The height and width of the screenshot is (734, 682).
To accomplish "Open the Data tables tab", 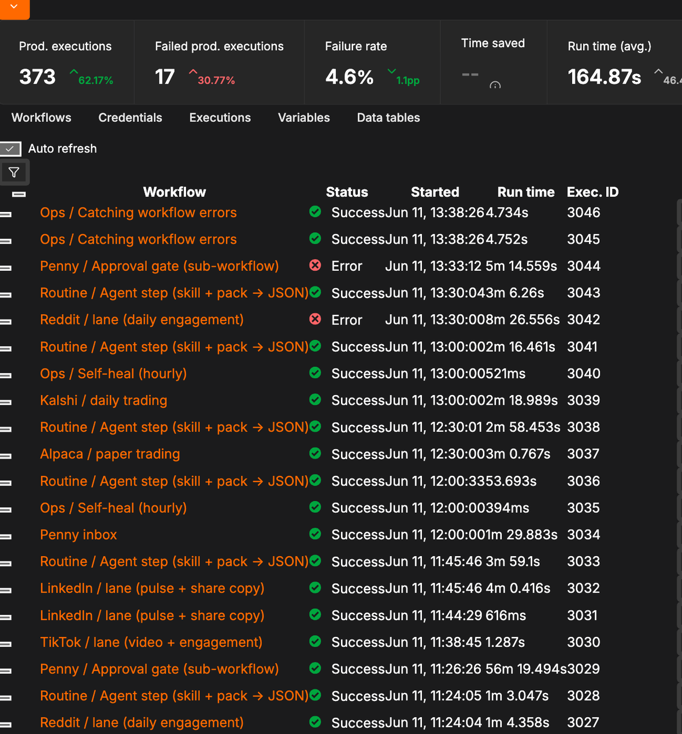I will pos(388,118).
